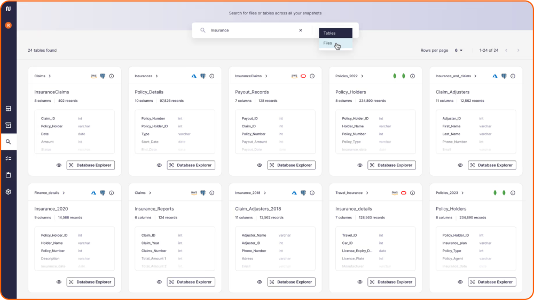Toggle the eye preview for the InsuranceClaims table
This screenshot has width=534, height=300.
click(x=59, y=165)
